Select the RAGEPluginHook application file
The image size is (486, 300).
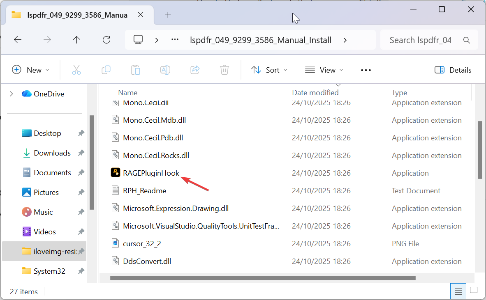tap(151, 173)
